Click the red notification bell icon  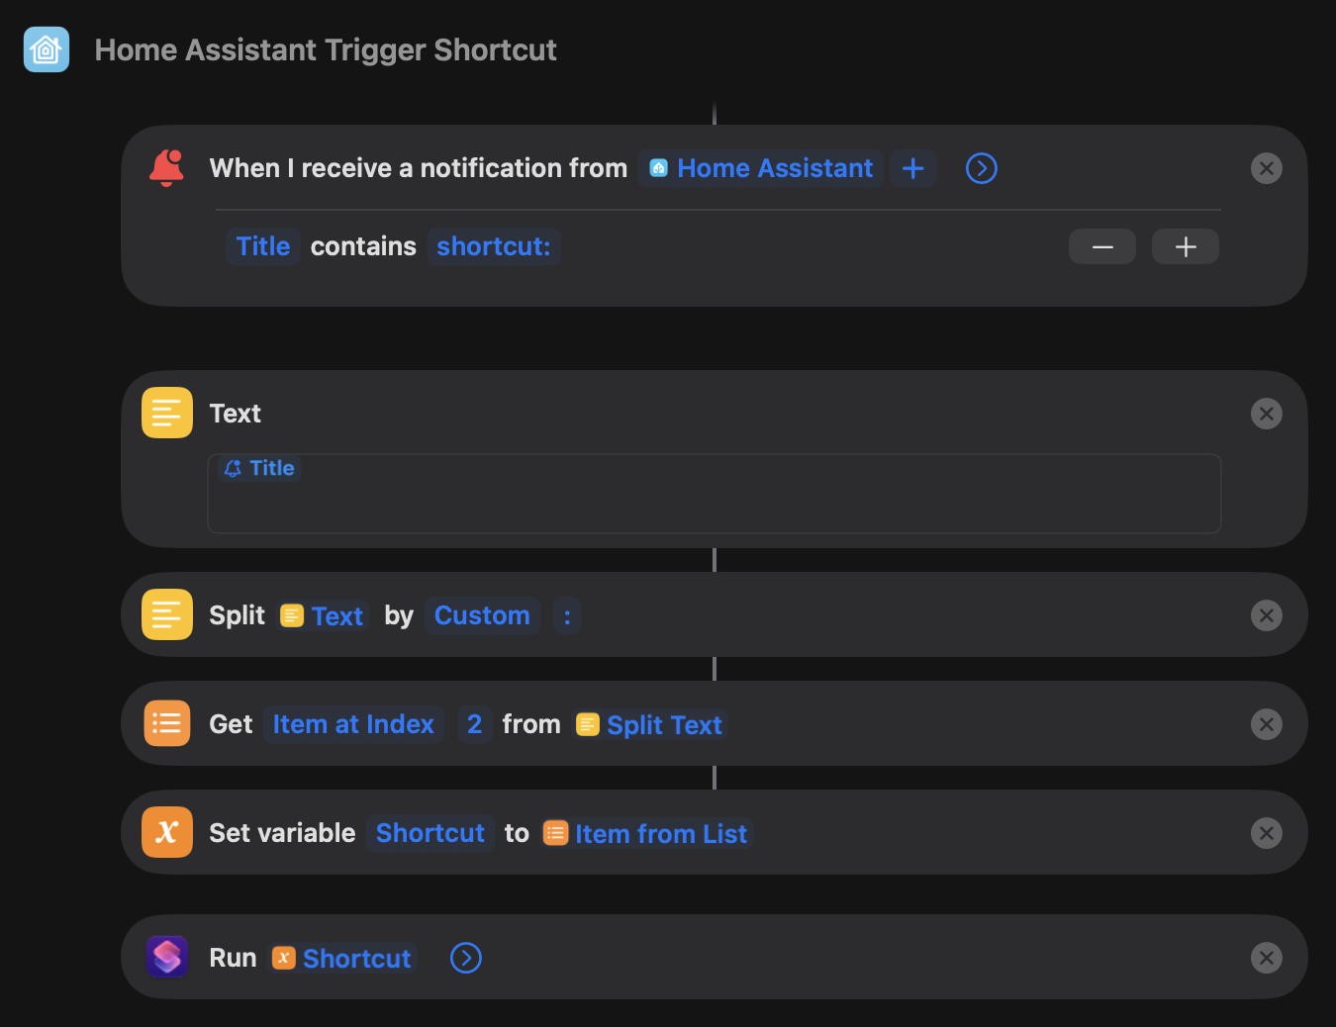point(167,168)
